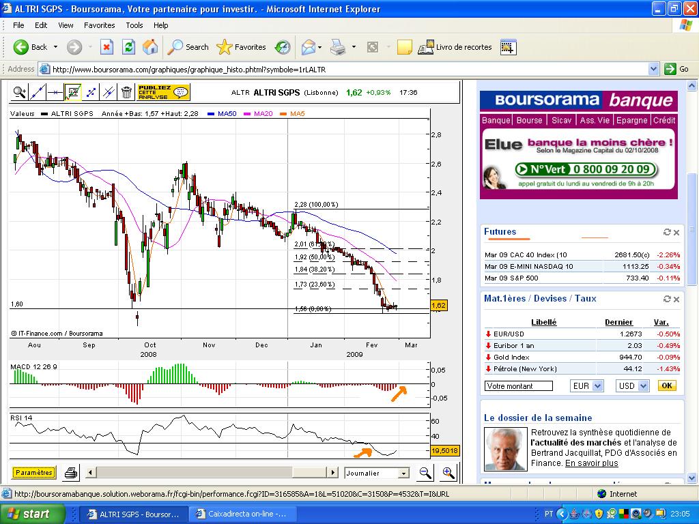699x524 pixels.
Task: Click the Votre montant input field
Action: coord(519,386)
